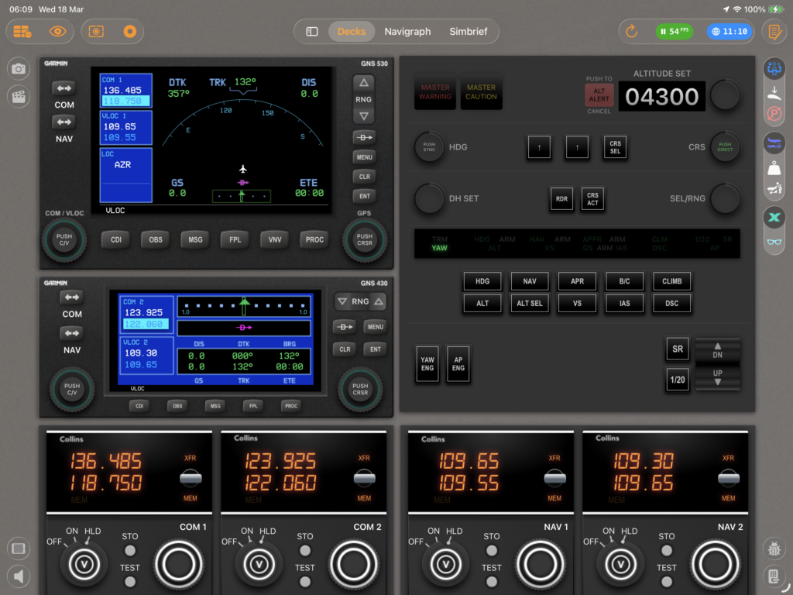Swap COM frequencies on GNS 530

64,88
